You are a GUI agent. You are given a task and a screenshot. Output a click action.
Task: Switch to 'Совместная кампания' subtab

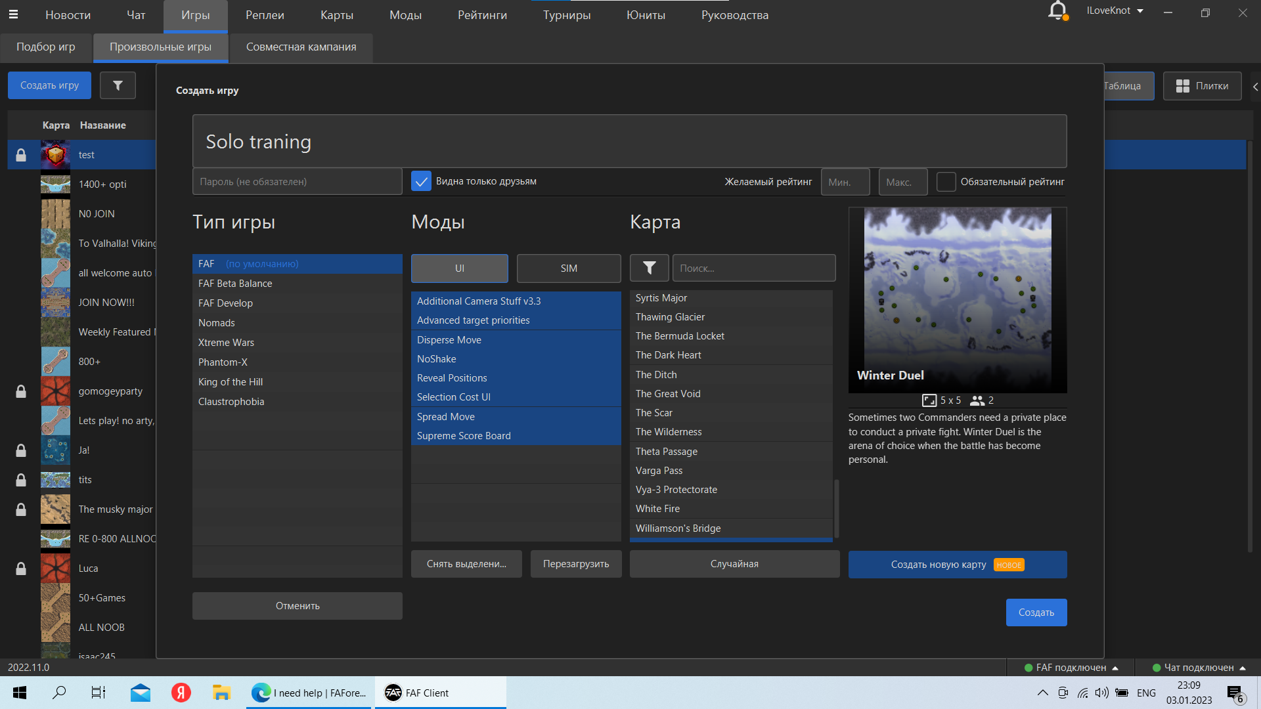pos(301,47)
